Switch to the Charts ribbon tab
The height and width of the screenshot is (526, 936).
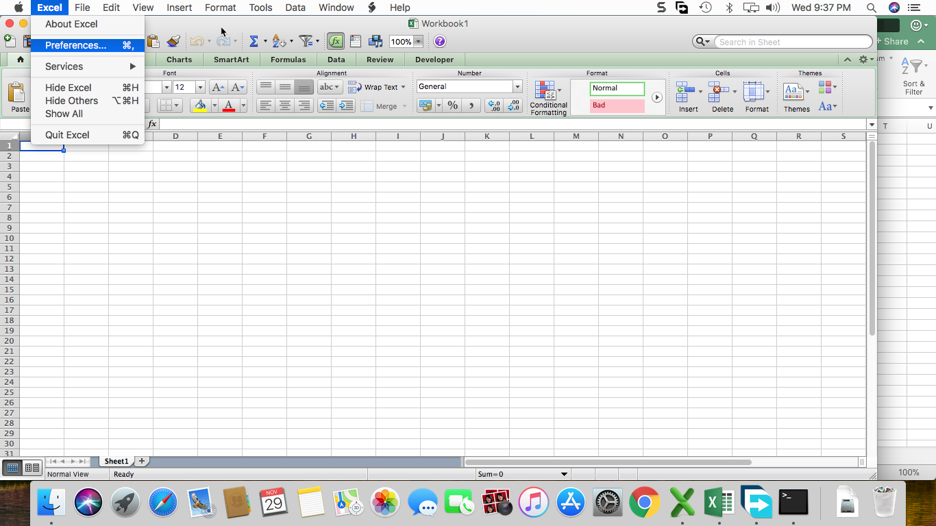[x=180, y=60]
